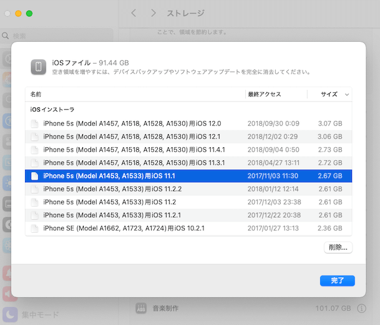Select the iPhone 5s iOS 11.2.2 installer row
Screen dimensions: 380x325
click(188, 189)
